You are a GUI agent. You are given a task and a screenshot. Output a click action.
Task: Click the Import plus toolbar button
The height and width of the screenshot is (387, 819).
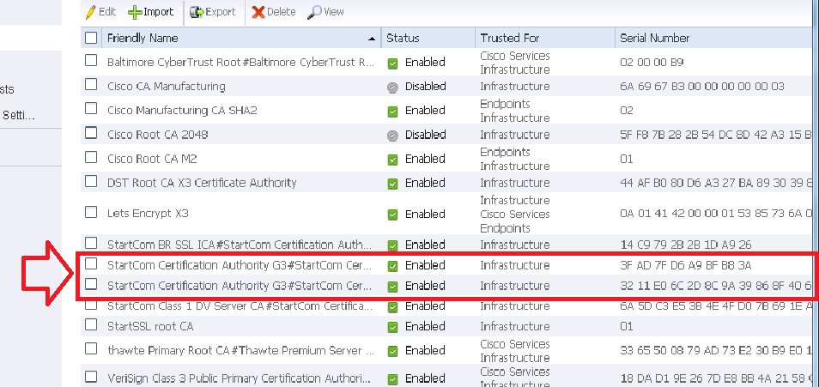[x=151, y=11]
